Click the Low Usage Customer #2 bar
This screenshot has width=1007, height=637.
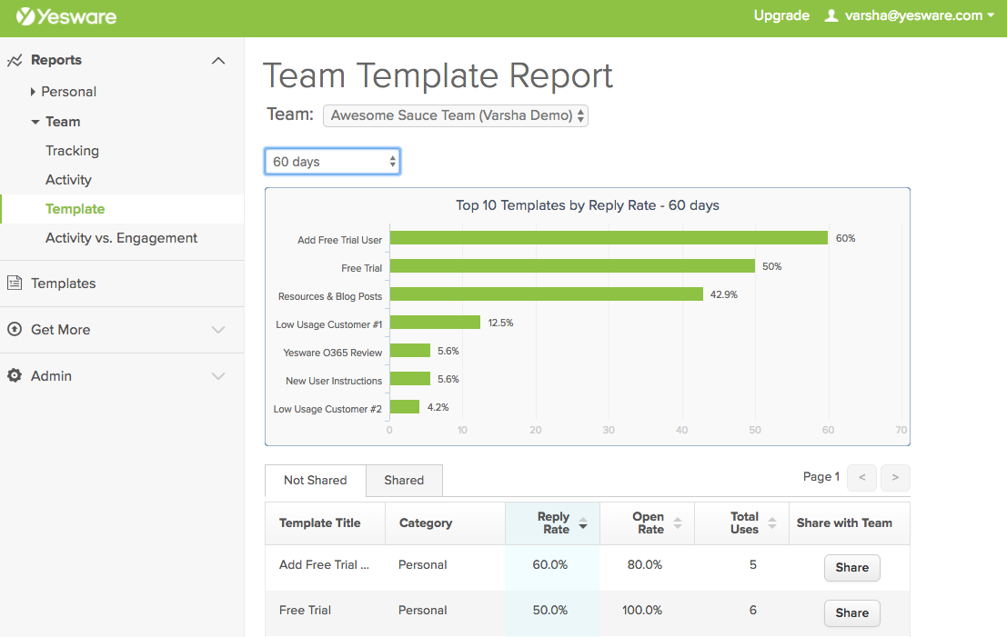point(405,407)
